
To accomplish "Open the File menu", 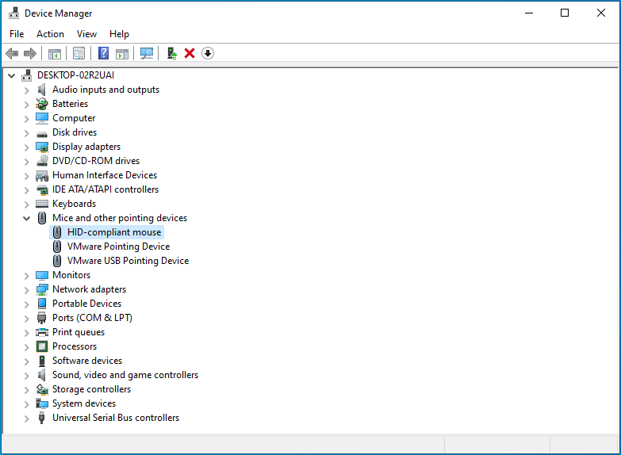I will (x=17, y=34).
